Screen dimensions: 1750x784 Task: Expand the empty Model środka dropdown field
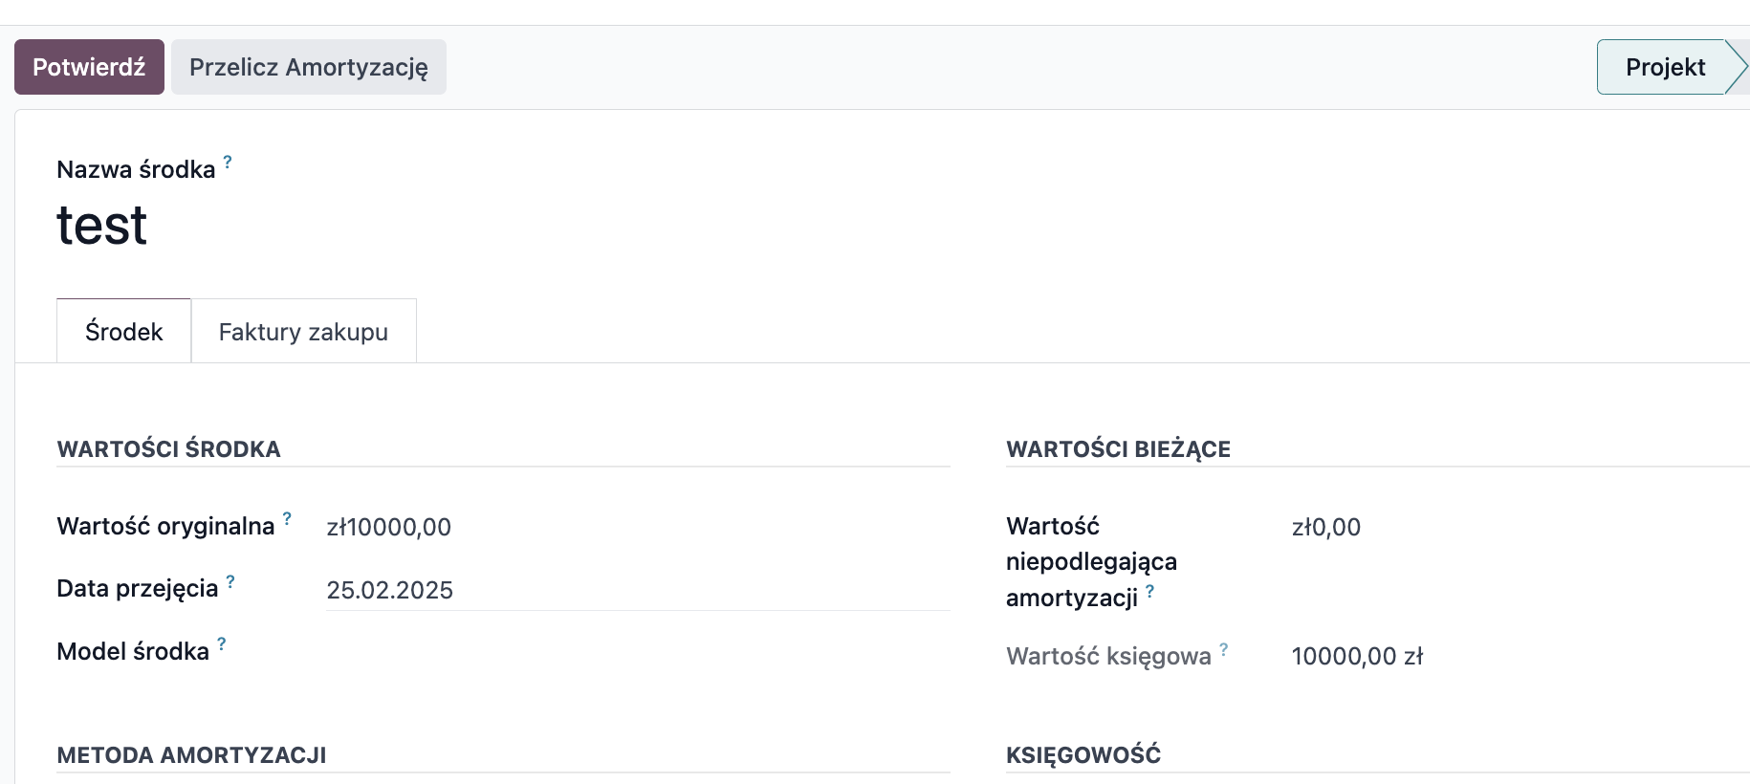638,652
